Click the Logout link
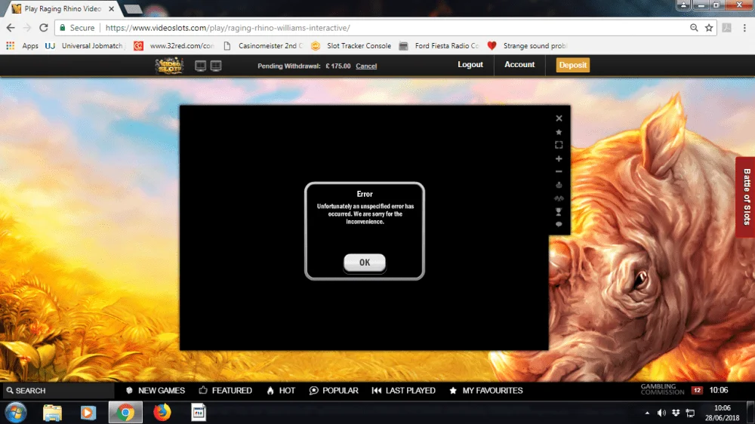 pos(470,64)
